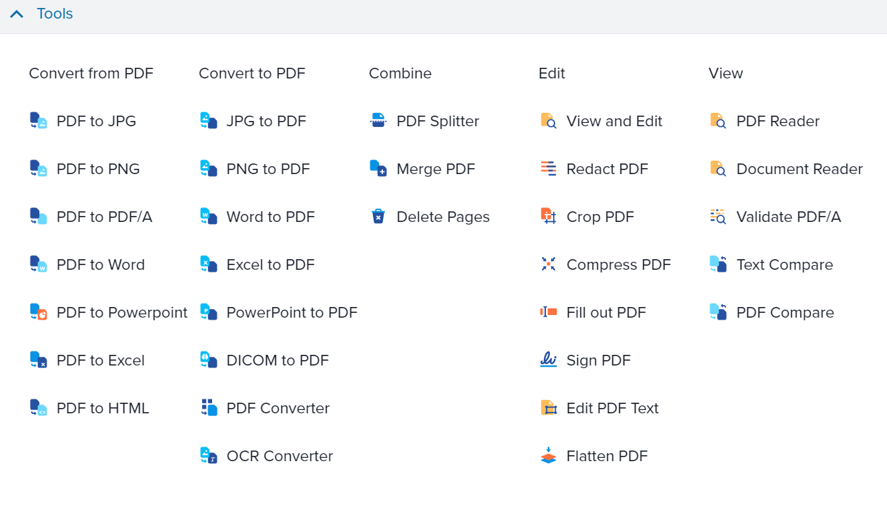Image resolution: width=887 pixels, height=515 pixels.
Task: Click the Merge PDF icon
Action: [x=378, y=169]
